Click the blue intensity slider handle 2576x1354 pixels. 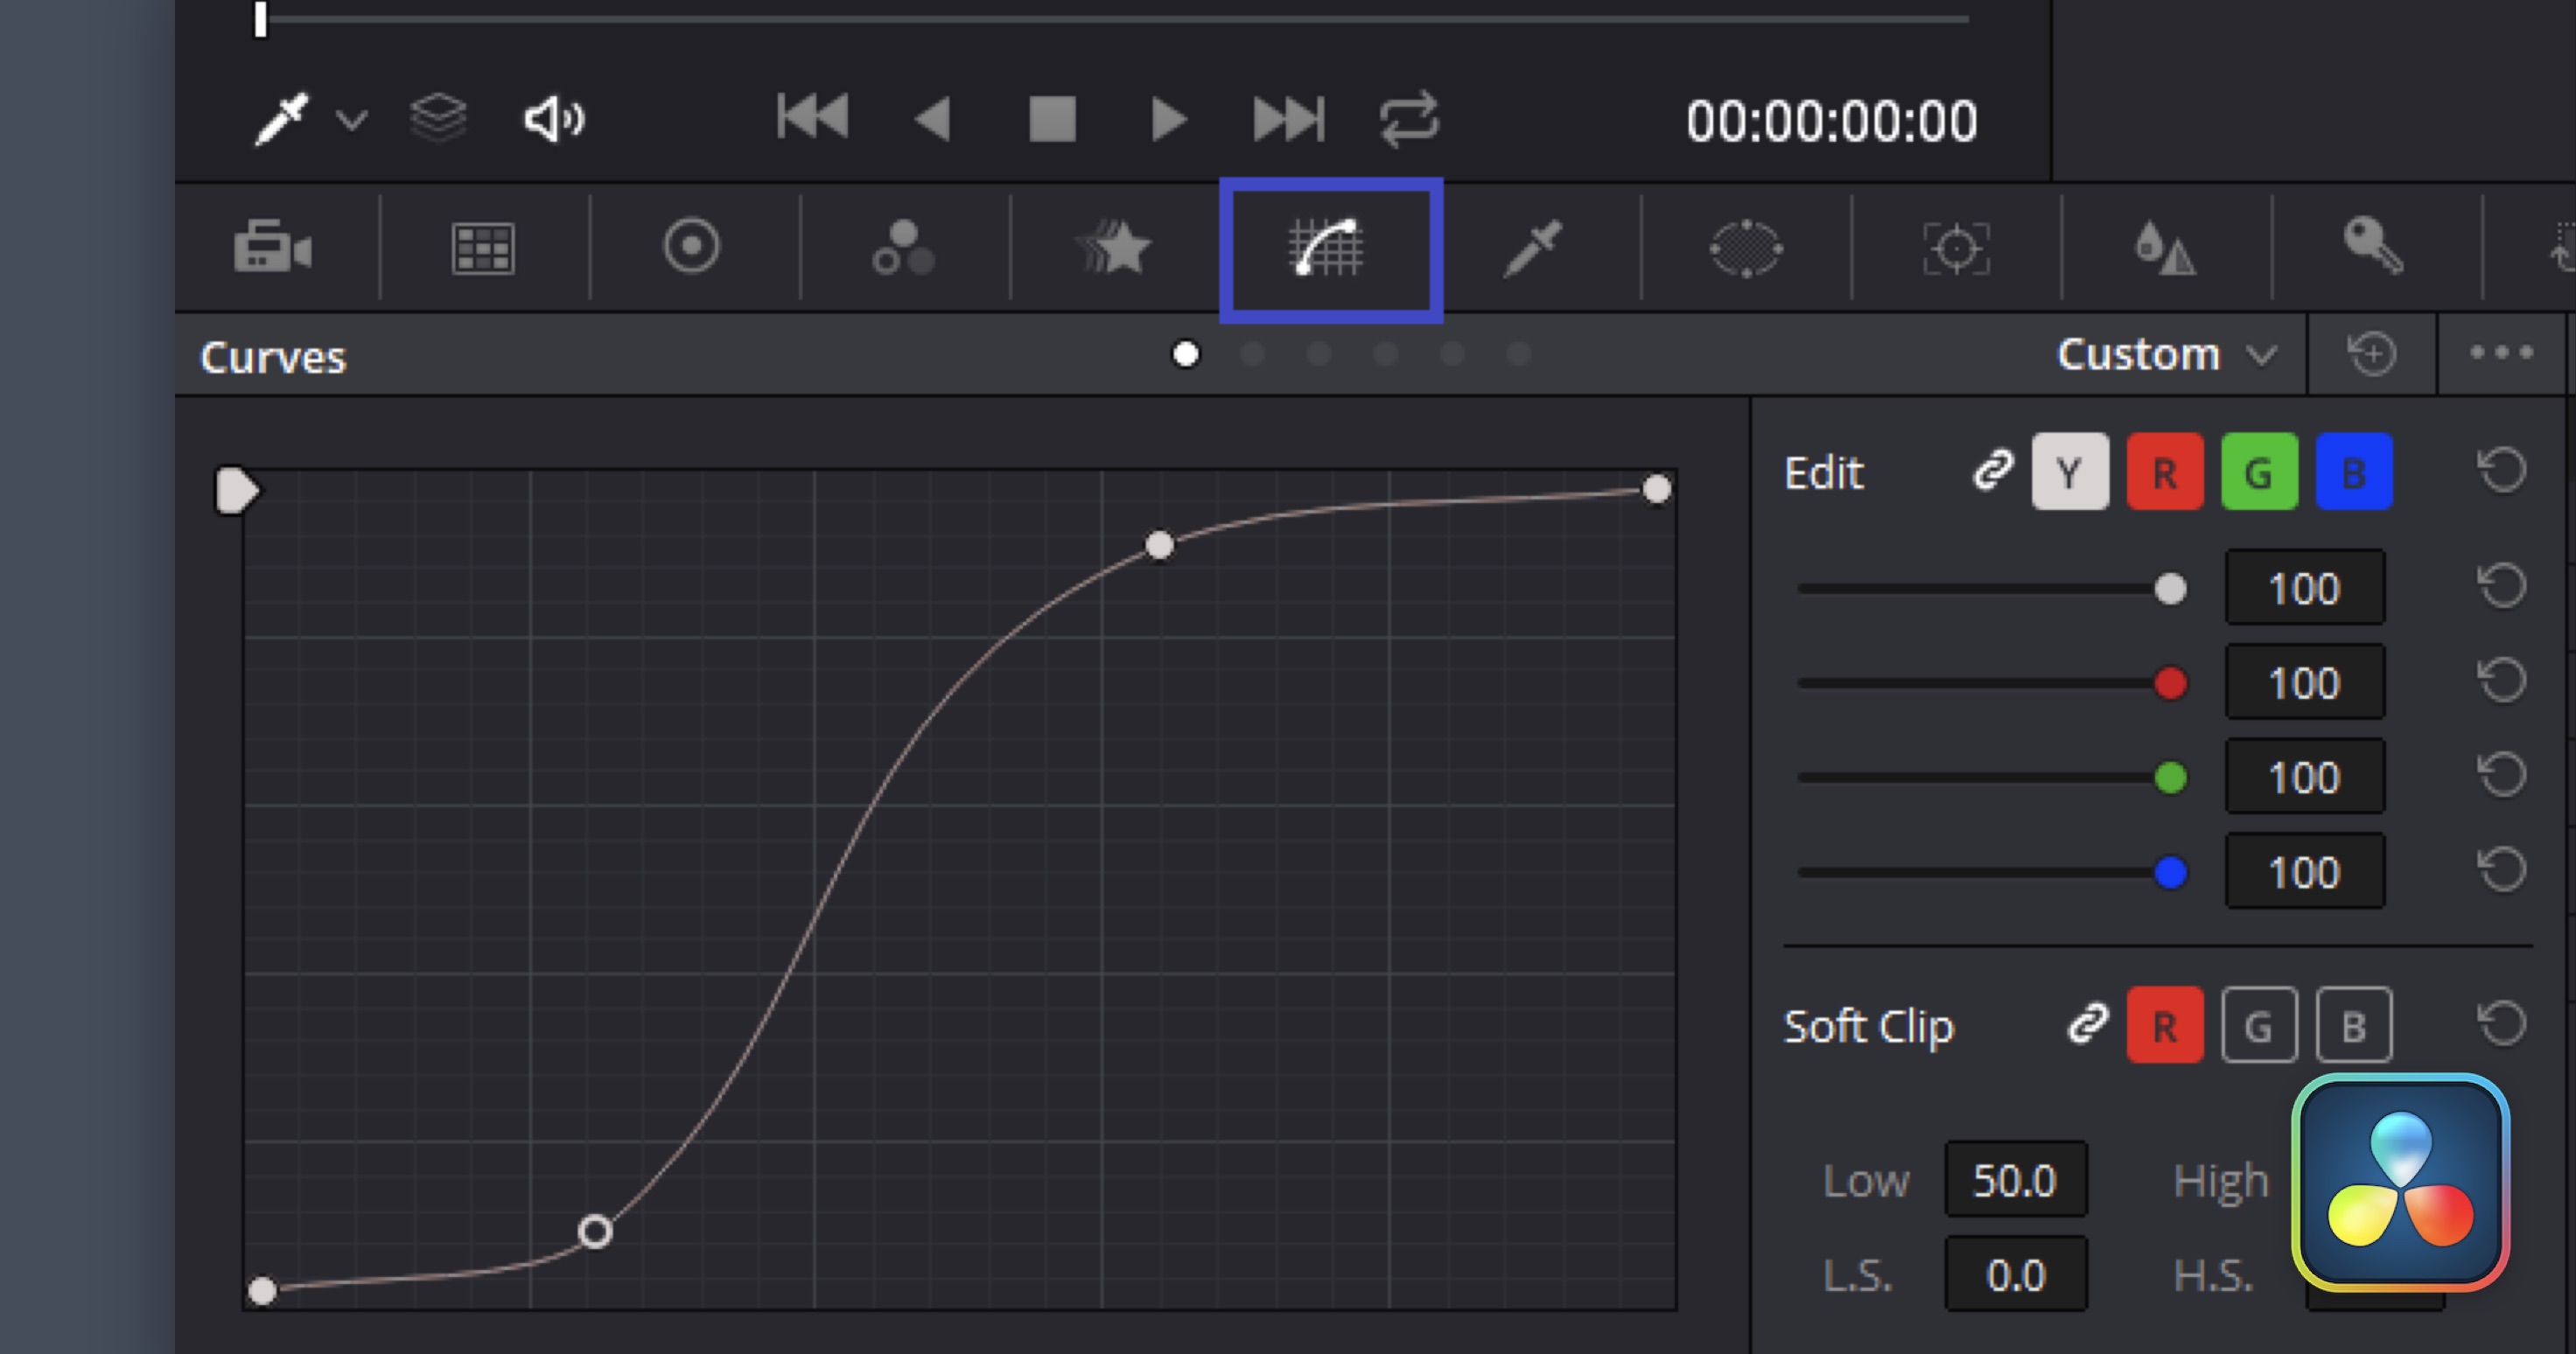[2170, 872]
